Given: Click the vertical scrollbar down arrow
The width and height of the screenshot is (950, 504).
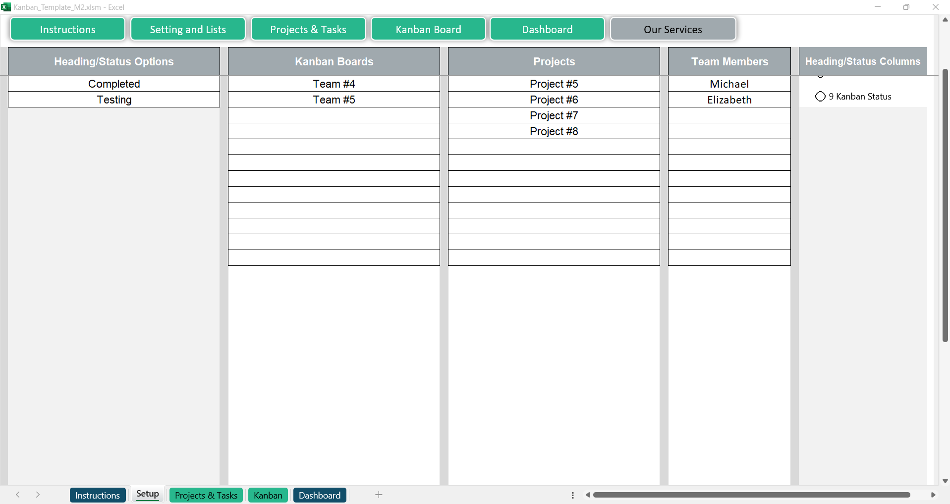Looking at the screenshot, I should pos(945,481).
